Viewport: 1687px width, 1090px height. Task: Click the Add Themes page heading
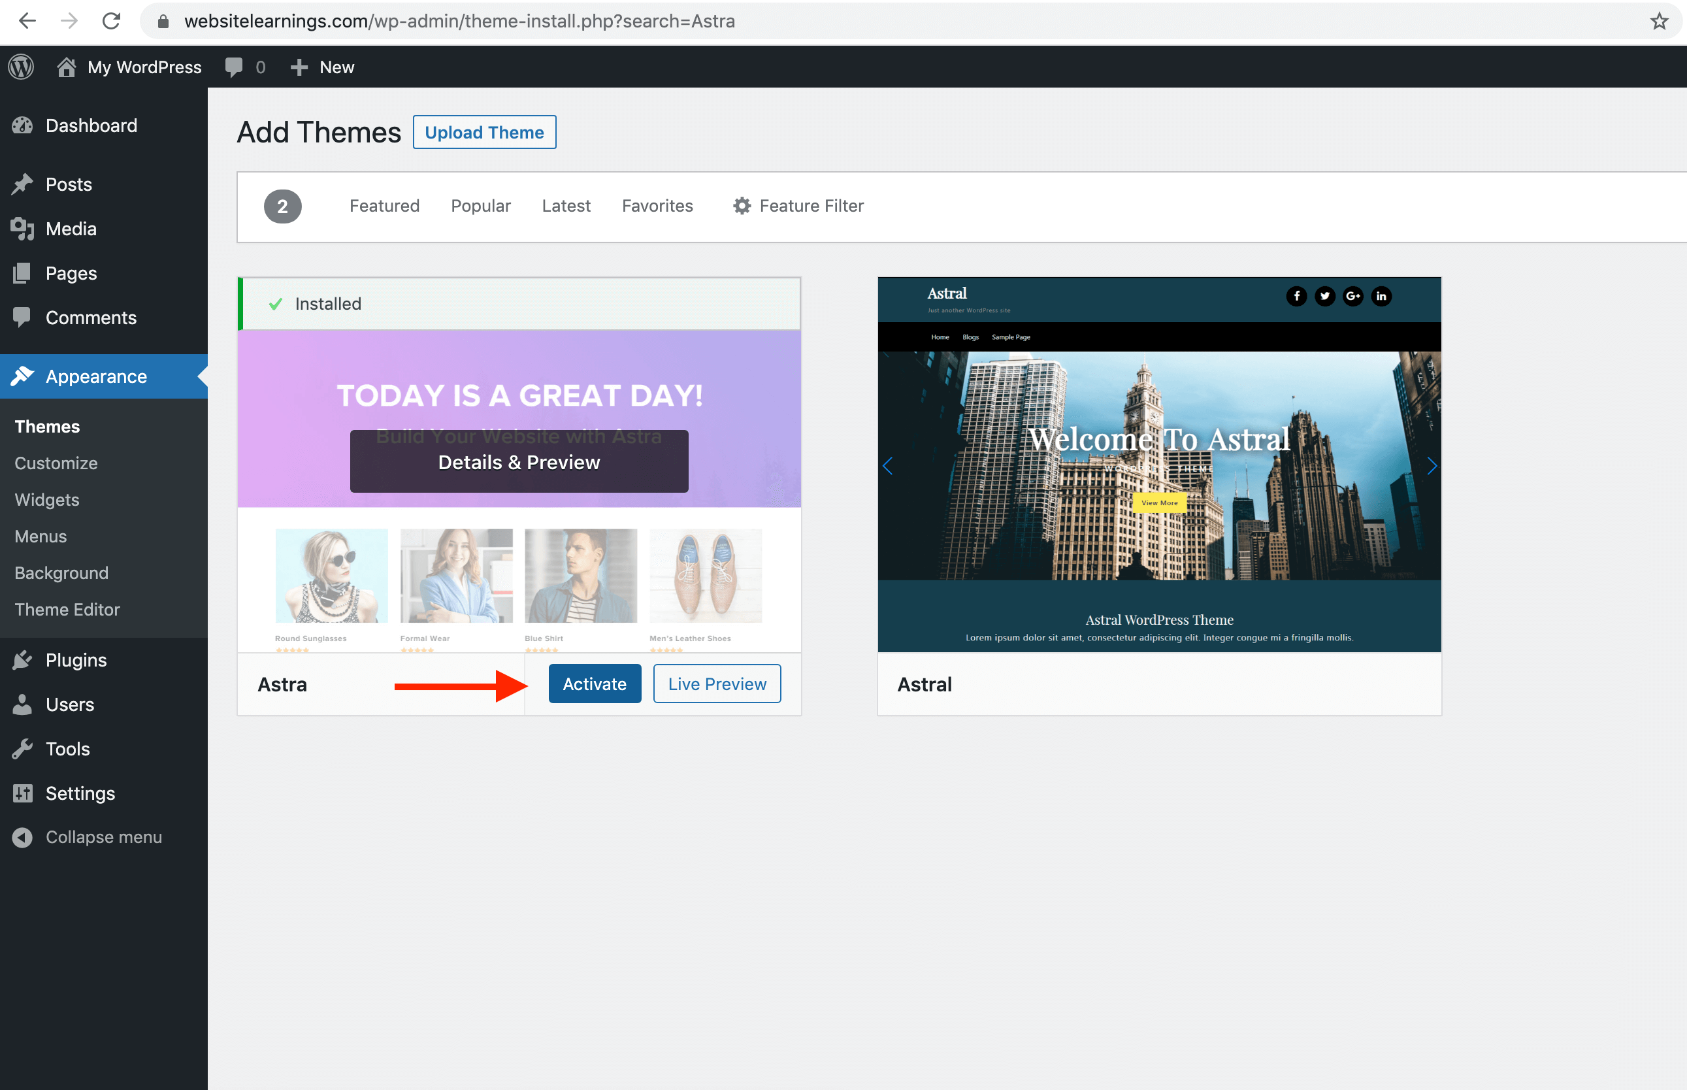coord(319,133)
